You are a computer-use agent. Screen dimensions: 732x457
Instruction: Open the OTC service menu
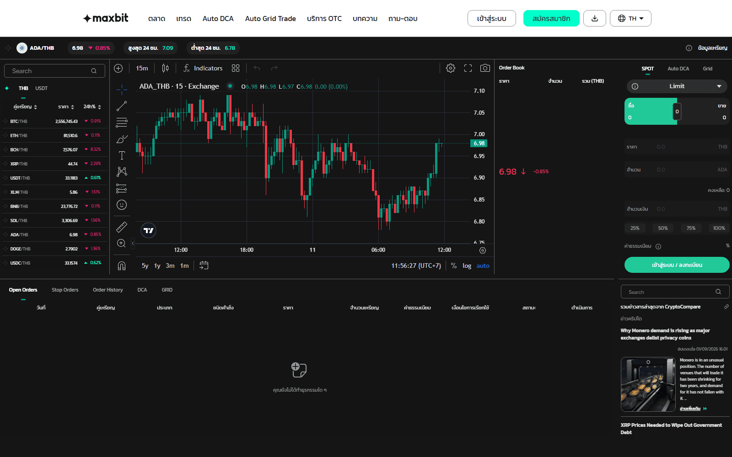(324, 19)
